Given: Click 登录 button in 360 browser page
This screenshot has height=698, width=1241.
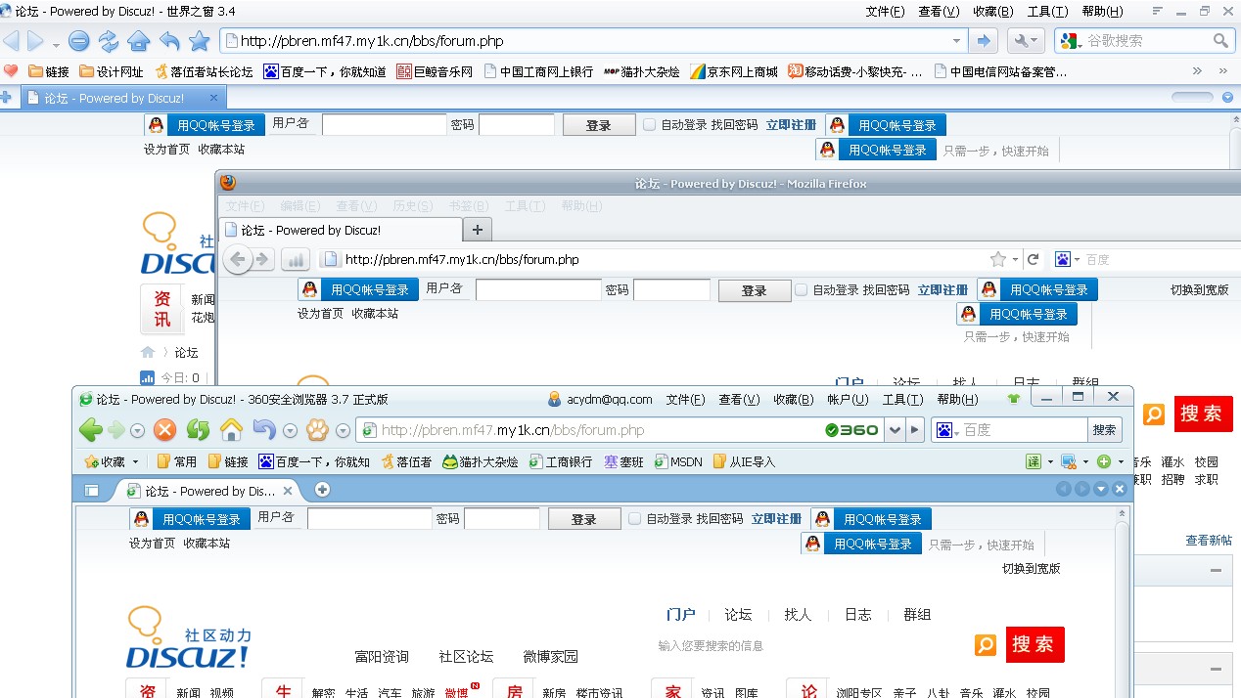Looking at the screenshot, I should click(x=584, y=519).
